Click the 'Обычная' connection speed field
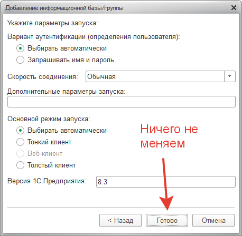Image resolution: width=242 pixels, height=236 pixels. coord(155,76)
